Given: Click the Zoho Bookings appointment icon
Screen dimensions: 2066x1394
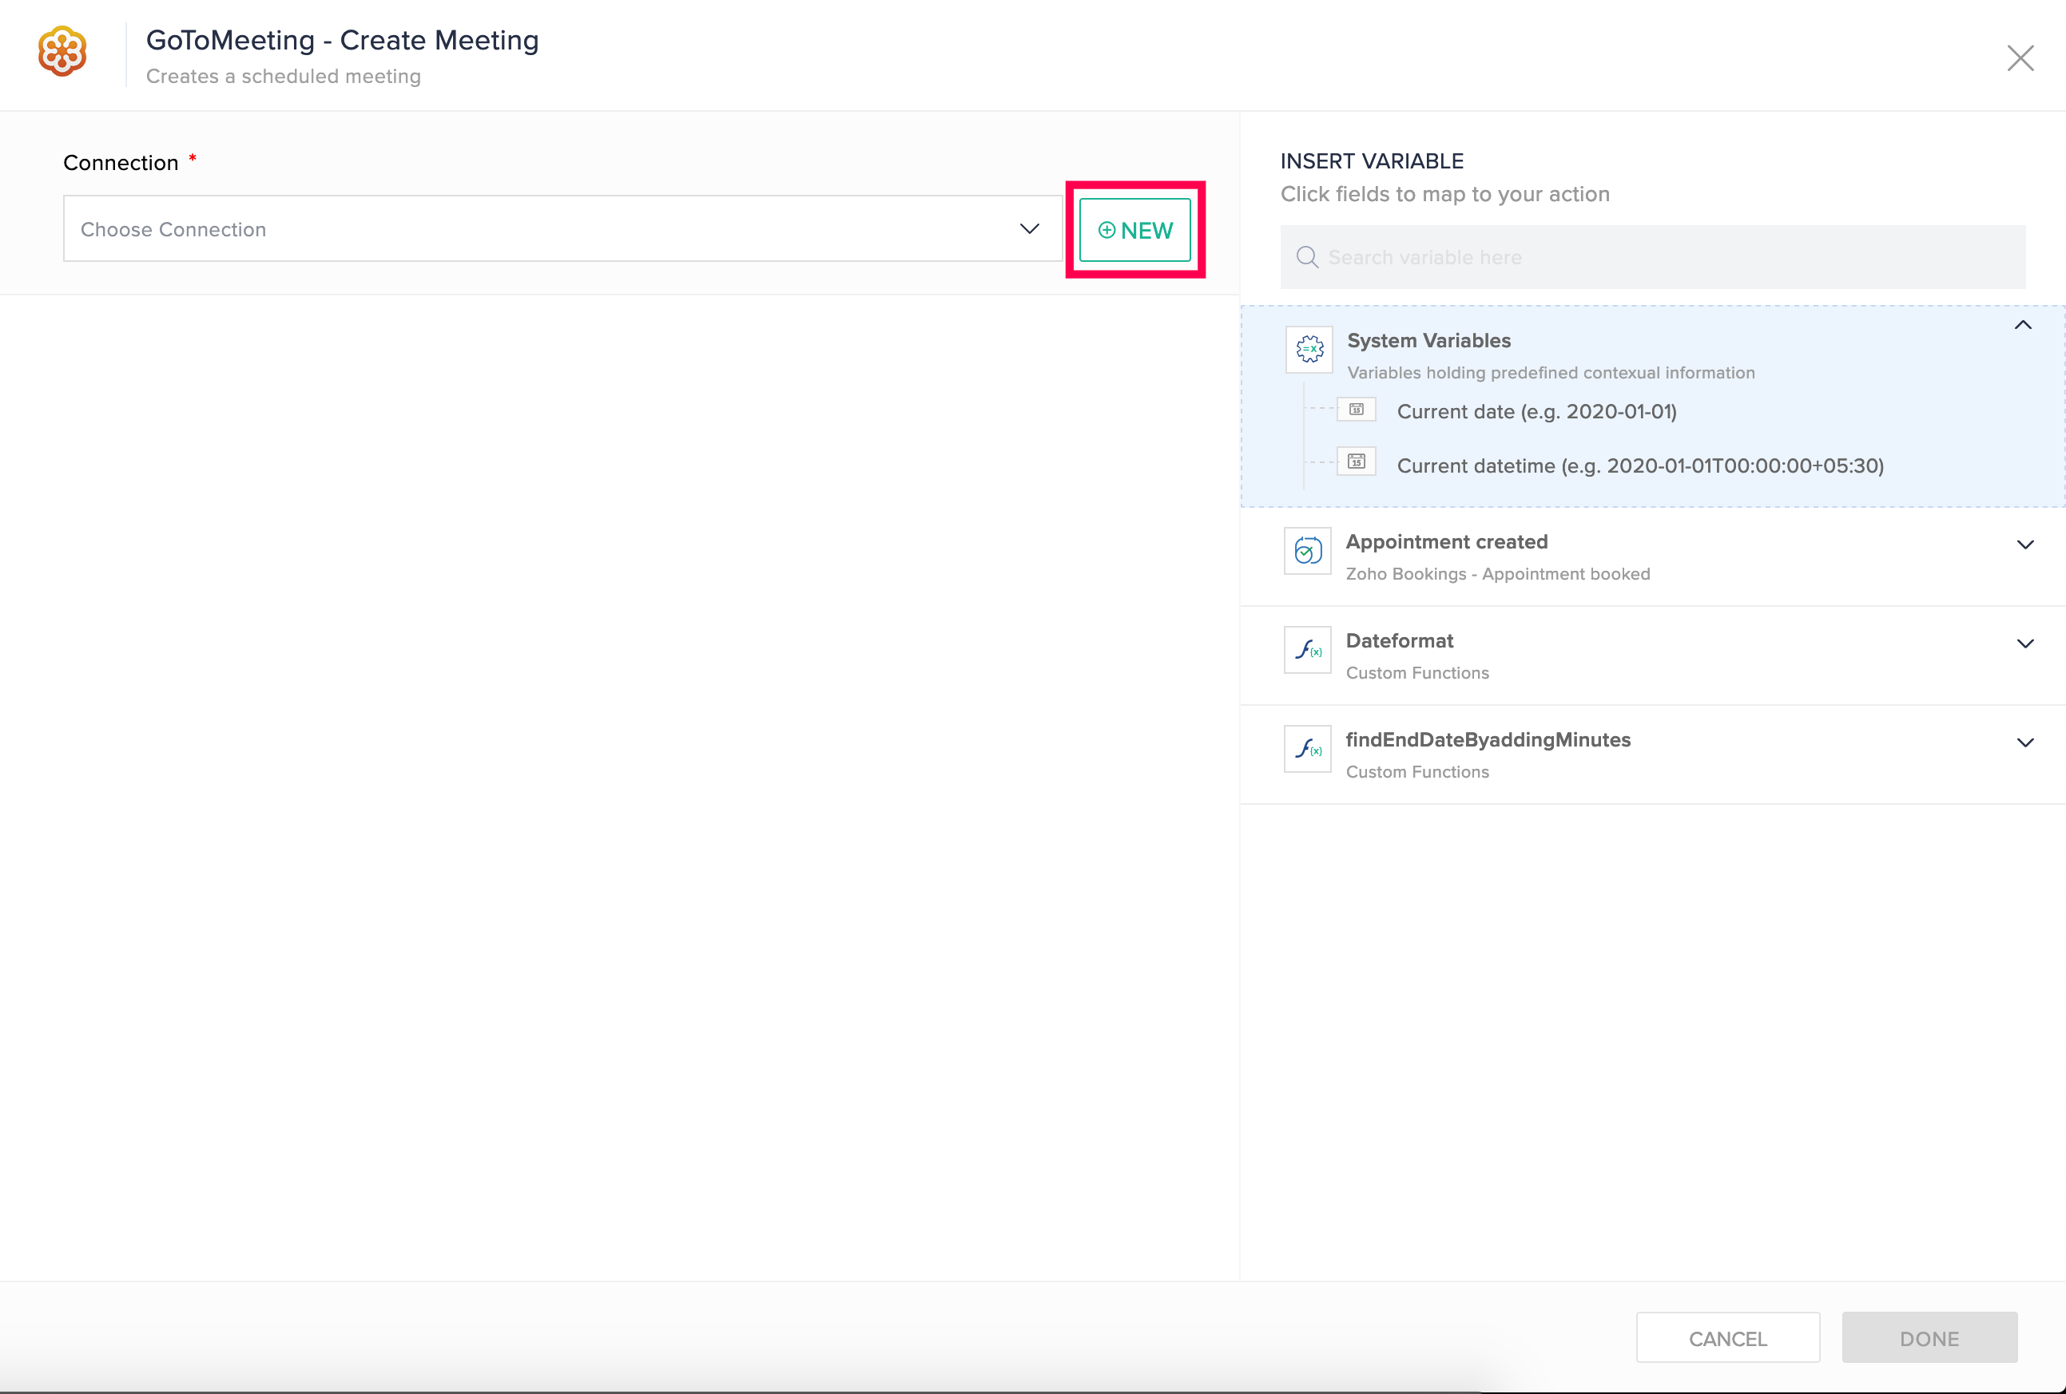Looking at the screenshot, I should click(1307, 551).
